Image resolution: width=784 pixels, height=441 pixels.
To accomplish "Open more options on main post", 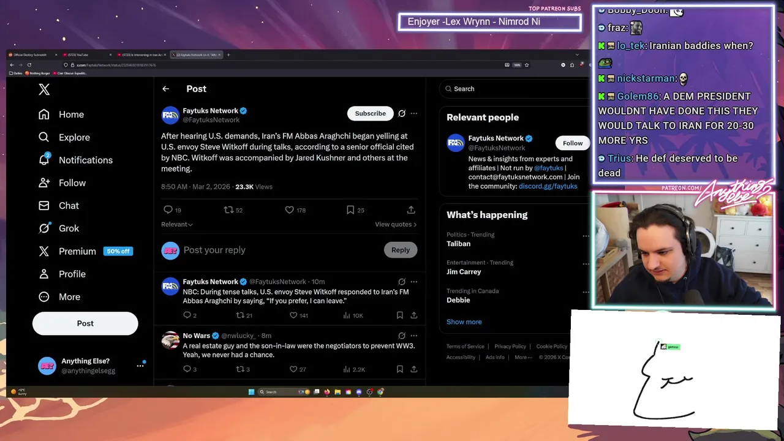I will tap(414, 113).
